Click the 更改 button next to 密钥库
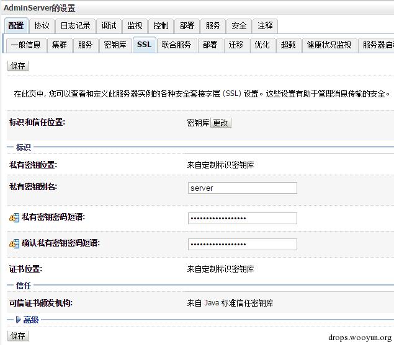Image resolution: width=394 pixels, height=345 pixels. point(221,123)
